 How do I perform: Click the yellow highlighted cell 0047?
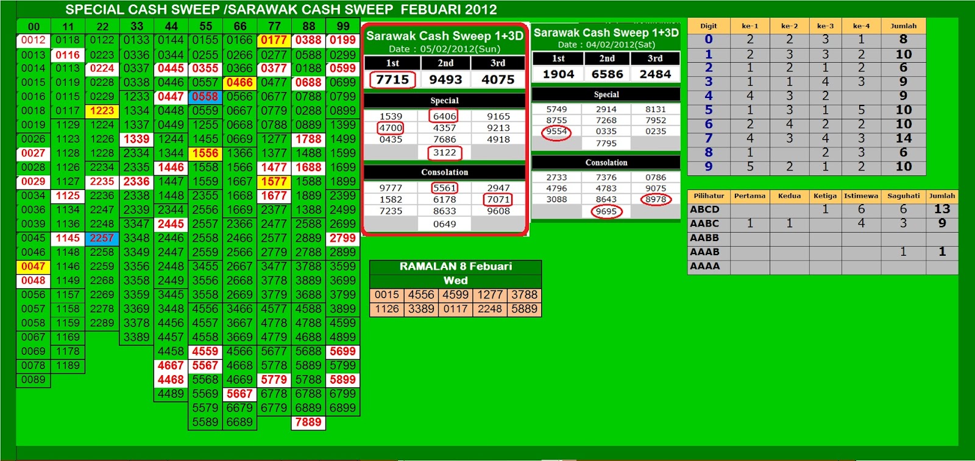point(33,266)
